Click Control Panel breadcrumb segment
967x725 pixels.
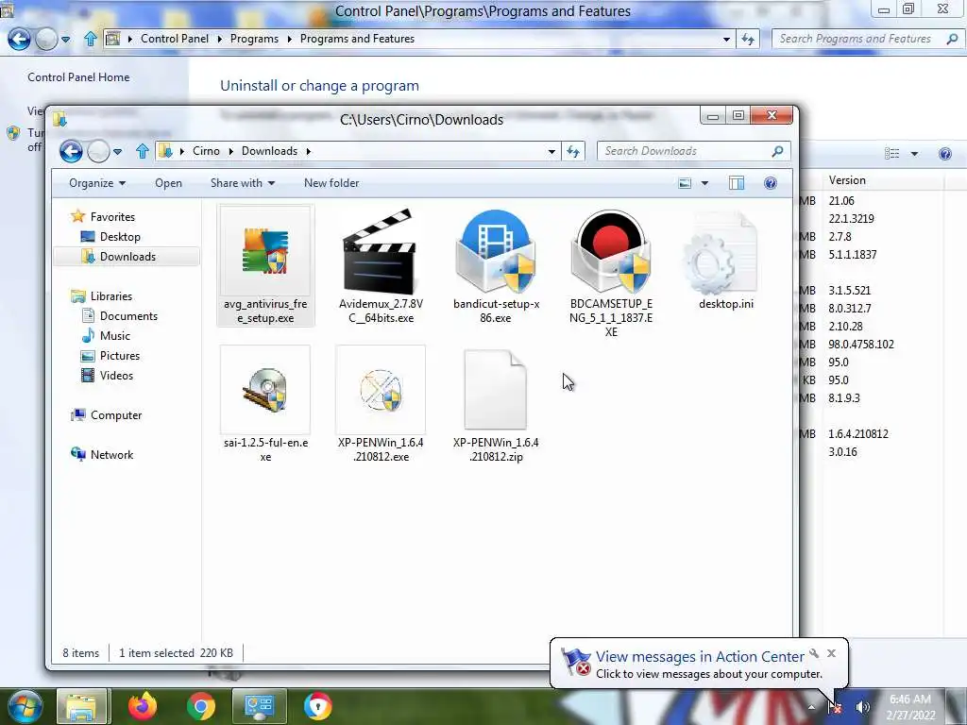click(175, 39)
